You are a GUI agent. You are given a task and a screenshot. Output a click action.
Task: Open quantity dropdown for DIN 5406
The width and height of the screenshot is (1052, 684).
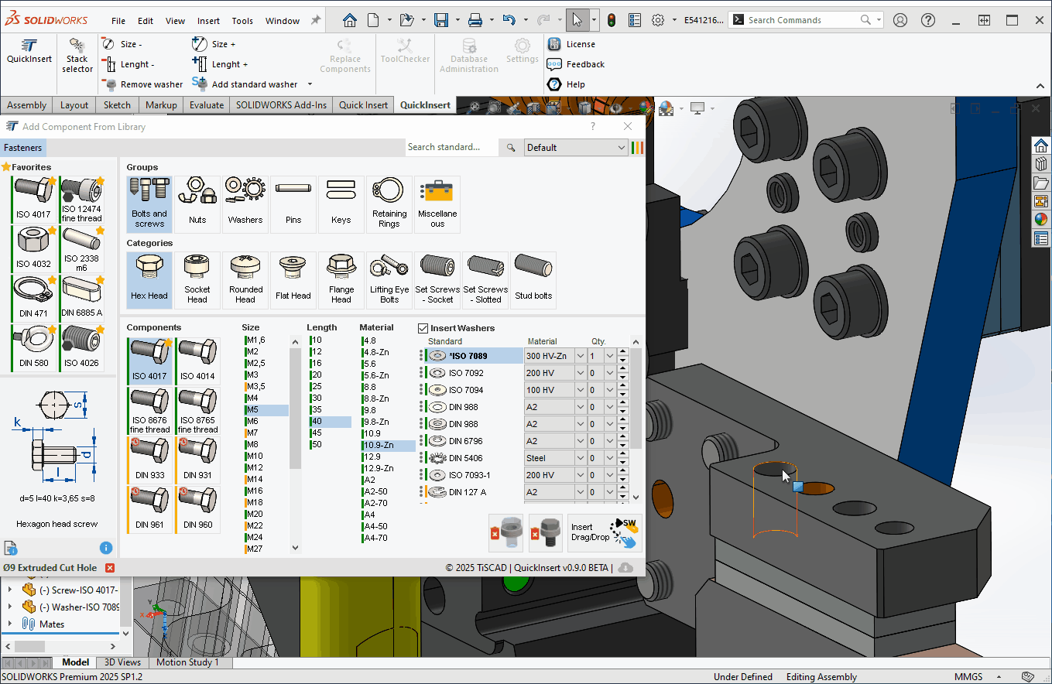[611, 458]
